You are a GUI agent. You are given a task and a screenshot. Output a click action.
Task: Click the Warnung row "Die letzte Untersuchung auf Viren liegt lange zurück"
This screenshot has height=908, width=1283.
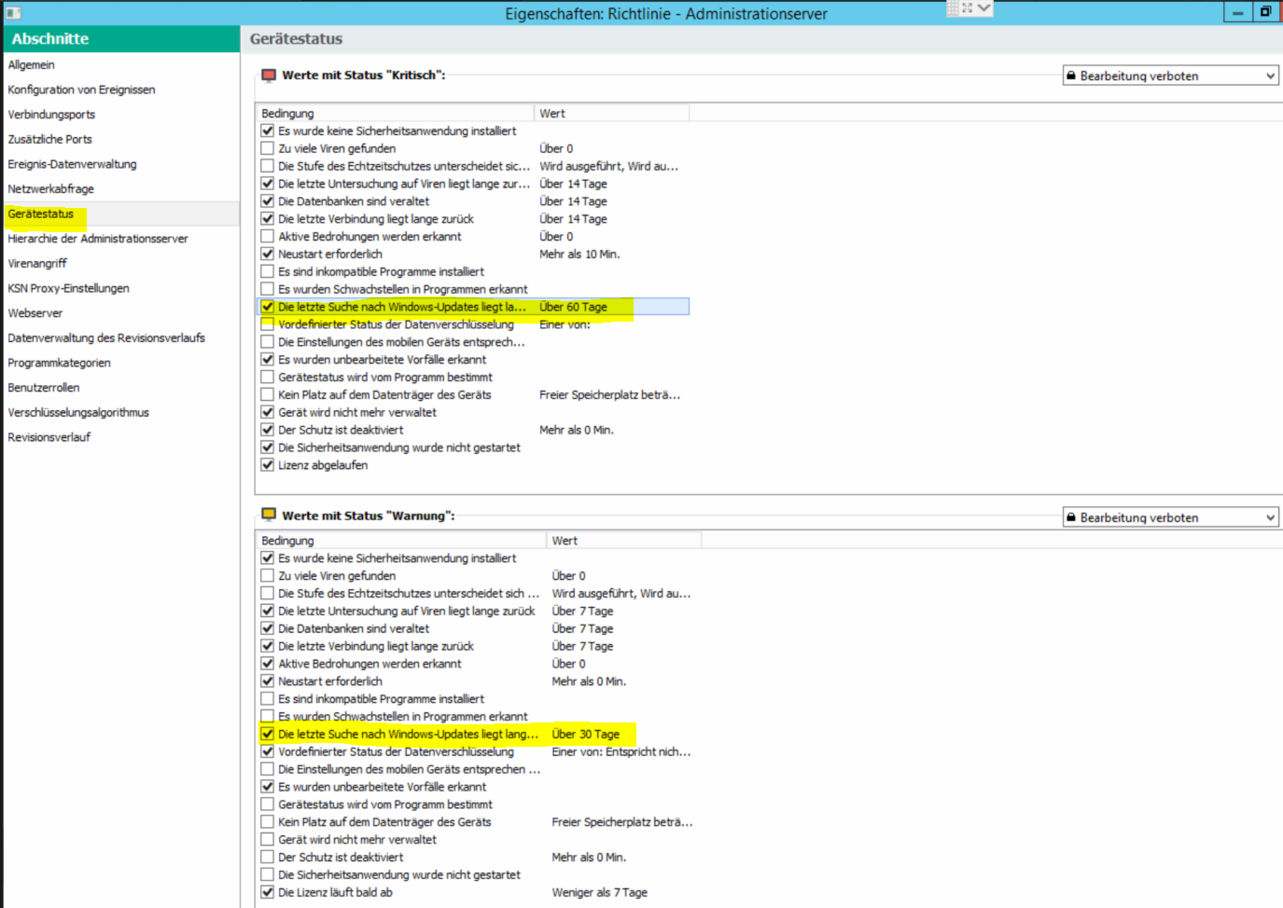click(407, 612)
